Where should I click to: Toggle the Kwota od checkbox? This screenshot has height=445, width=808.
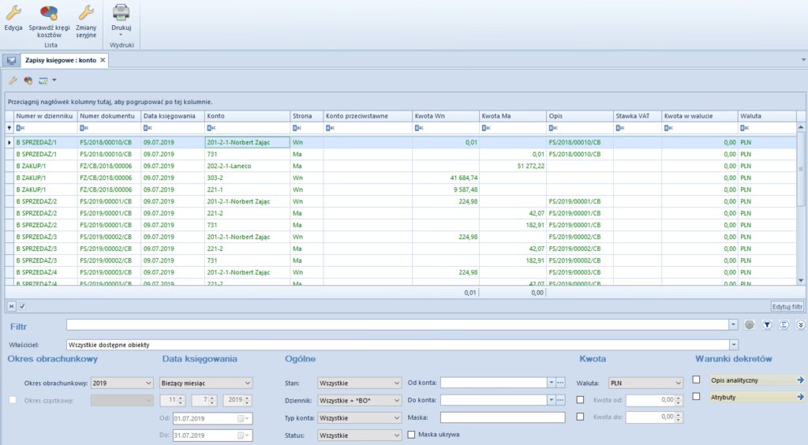click(581, 400)
